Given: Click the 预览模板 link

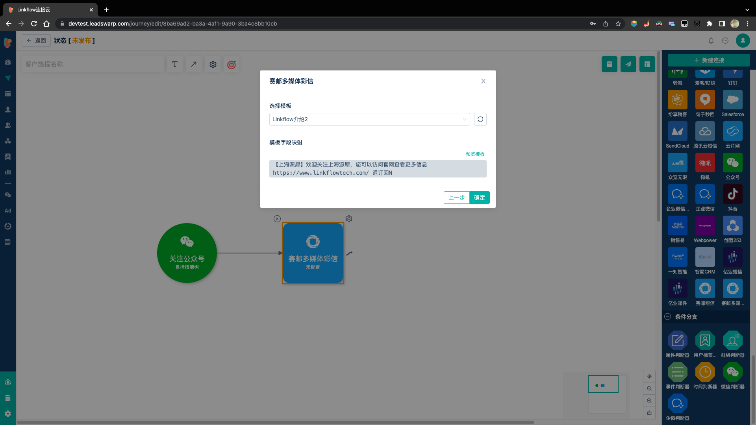Looking at the screenshot, I should coord(475,154).
